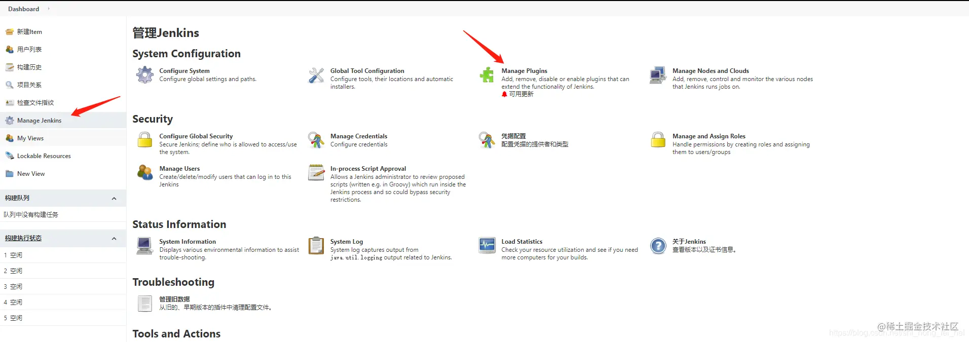Select executor row 3 空闲
This screenshot has height=342, width=969.
pos(63,286)
